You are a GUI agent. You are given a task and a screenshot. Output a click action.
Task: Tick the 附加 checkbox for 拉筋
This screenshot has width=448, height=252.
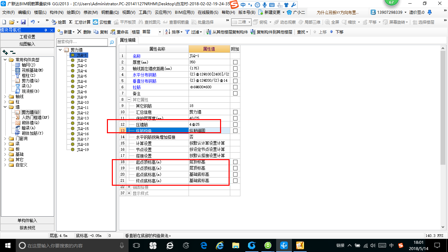pyautogui.click(x=235, y=87)
